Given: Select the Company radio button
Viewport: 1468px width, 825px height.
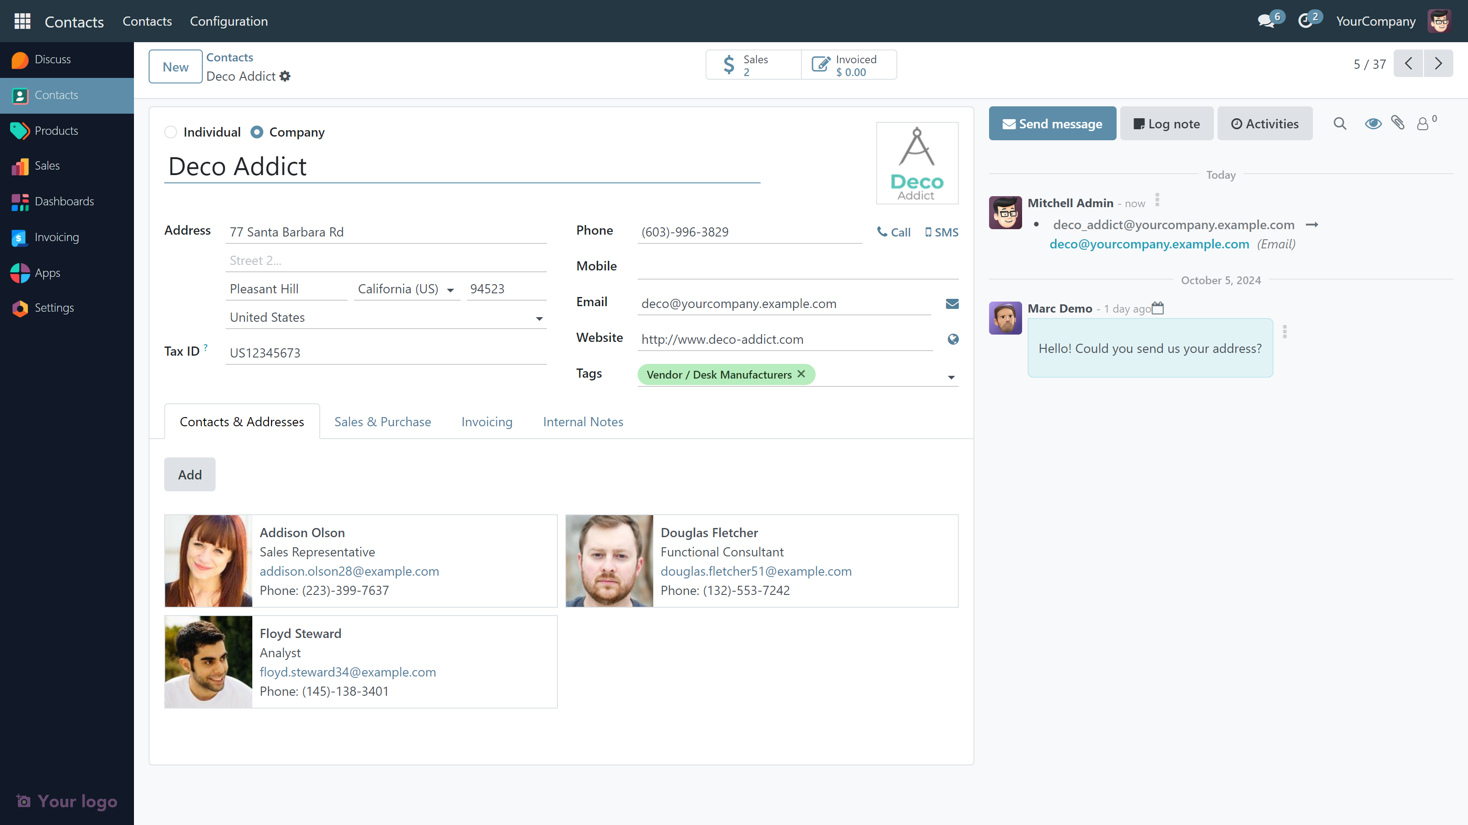Looking at the screenshot, I should (x=257, y=132).
